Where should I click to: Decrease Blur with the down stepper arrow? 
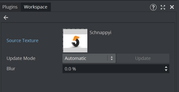point(166,70)
